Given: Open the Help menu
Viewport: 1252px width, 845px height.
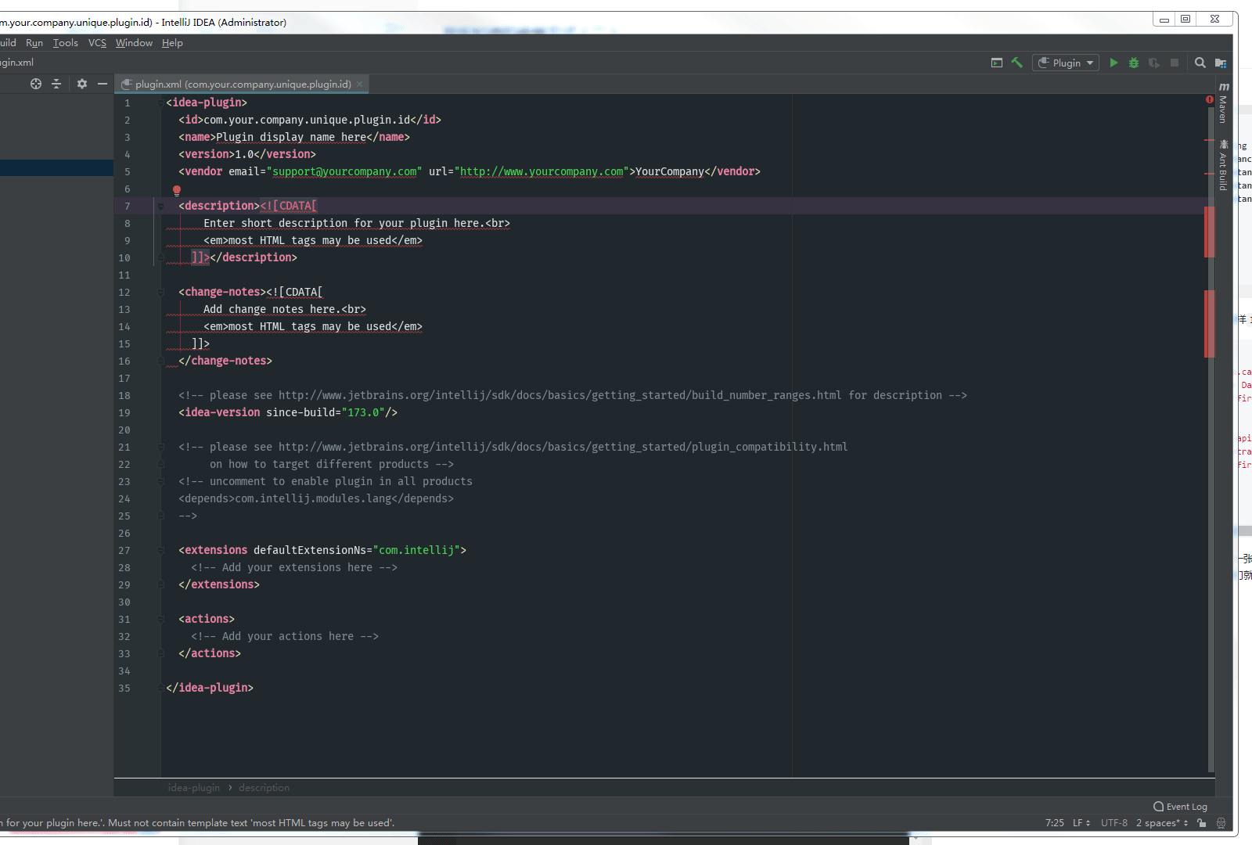Looking at the screenshot, I should [172, 43].
